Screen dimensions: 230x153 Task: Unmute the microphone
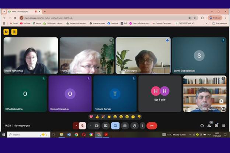pos(82,125)
